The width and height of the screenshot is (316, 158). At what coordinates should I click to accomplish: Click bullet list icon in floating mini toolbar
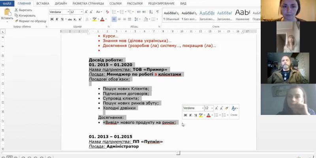[216, 115]
